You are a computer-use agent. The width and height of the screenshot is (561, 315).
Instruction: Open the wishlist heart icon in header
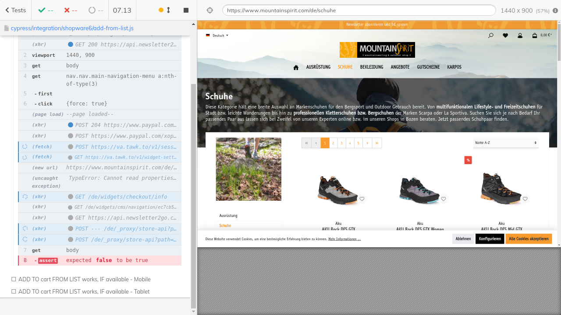pyautogui.click(x=505, y=36)
